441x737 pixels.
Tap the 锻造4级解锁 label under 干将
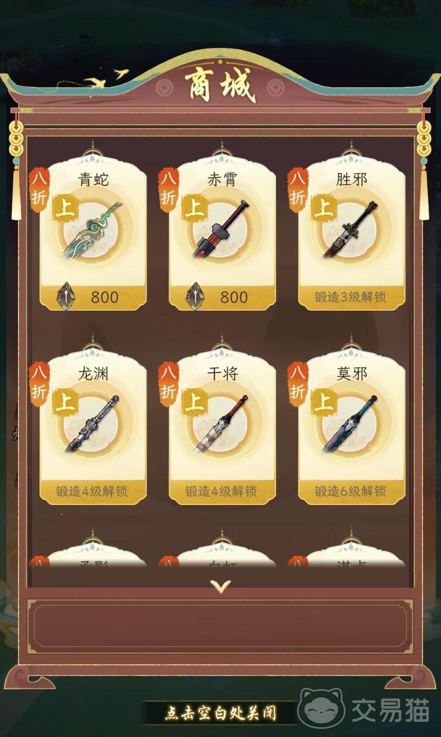[x=221, y=491]
